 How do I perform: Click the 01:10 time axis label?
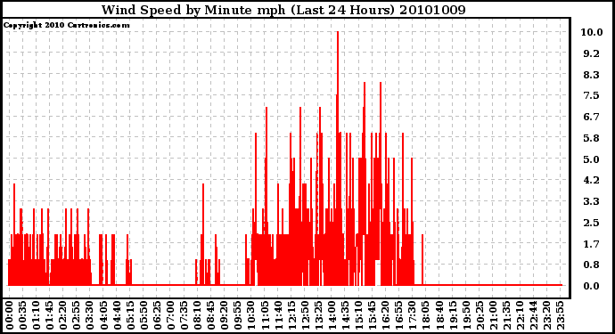[36, 316]
